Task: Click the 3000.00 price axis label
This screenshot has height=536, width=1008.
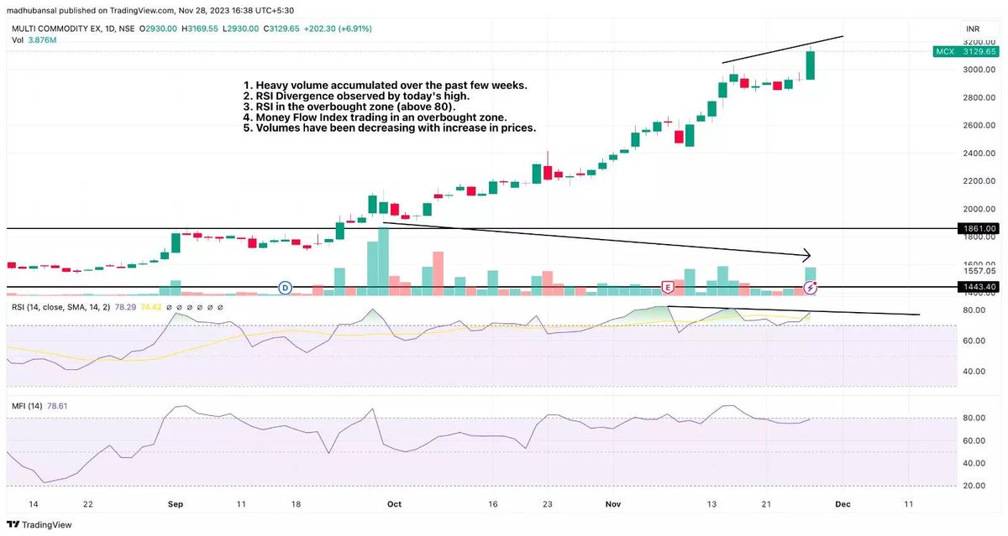Action: coord(979,70)
